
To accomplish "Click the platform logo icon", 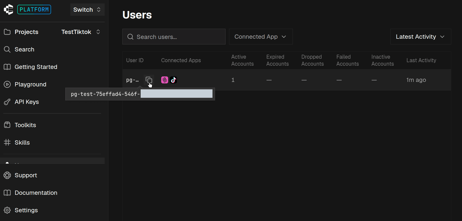I will click(9, 9).
